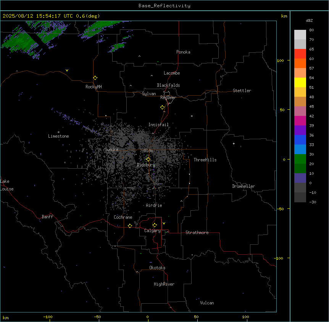
Task: Click the Stettler label
Action: tap(242, 91)
